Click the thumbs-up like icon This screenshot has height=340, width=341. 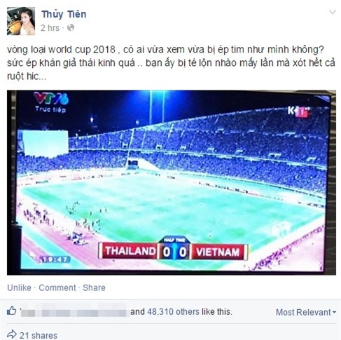coord(12,311)
